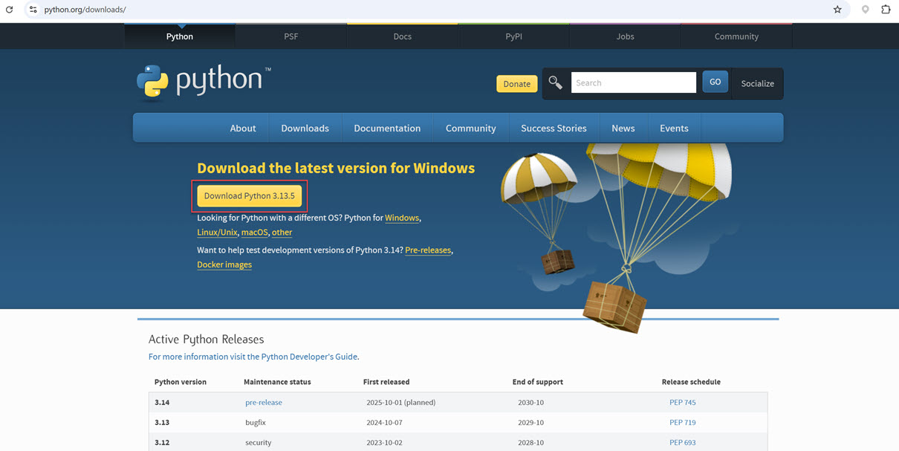Click the site information icon in address bar

coord(33,10)
